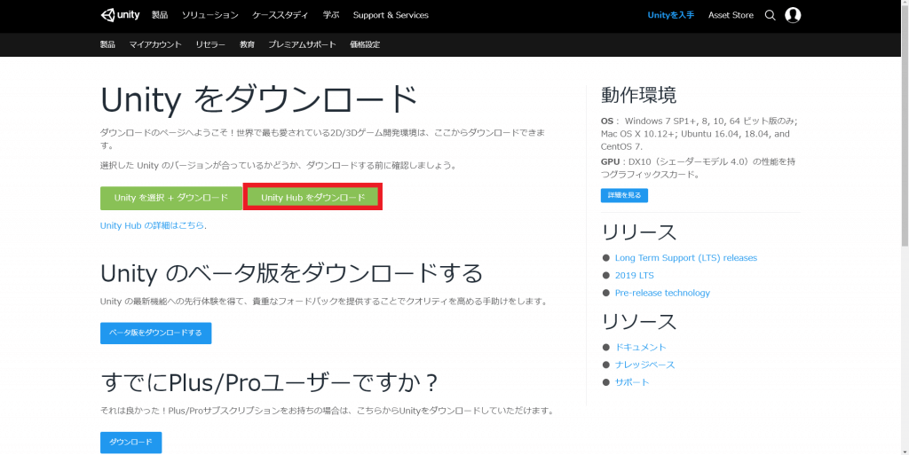The image size is (909, 455).
Task: Open the Pre-release technology link
Action: coord(662,293)
